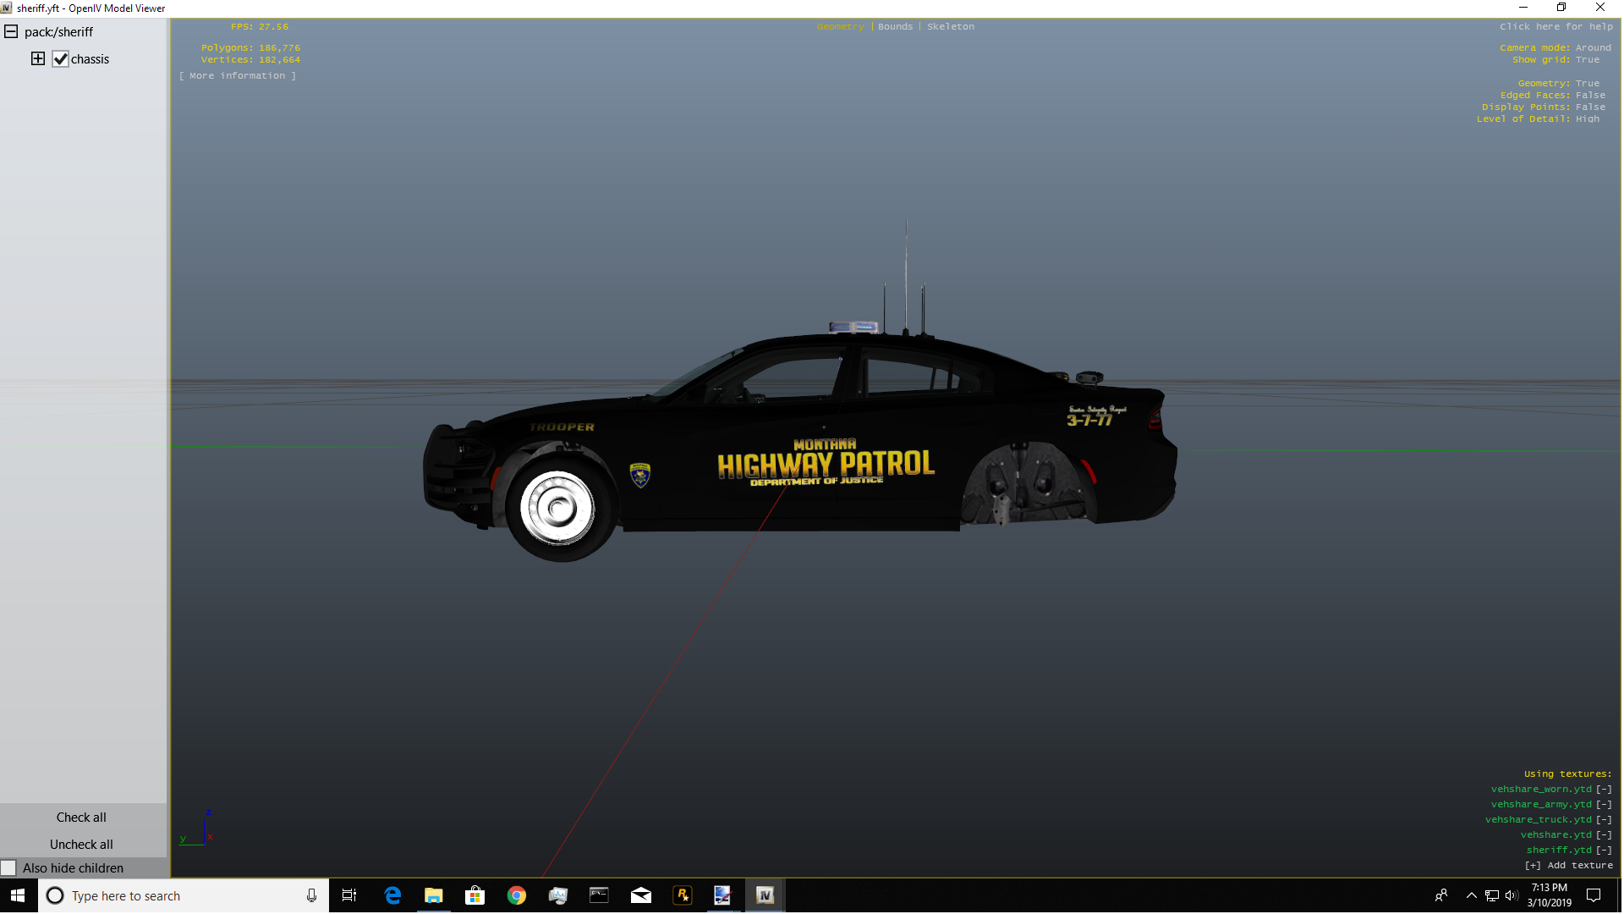The width and height of the screenshot is (1624, 914).
Task: Expand the More information section
Action: click(238, 76)
